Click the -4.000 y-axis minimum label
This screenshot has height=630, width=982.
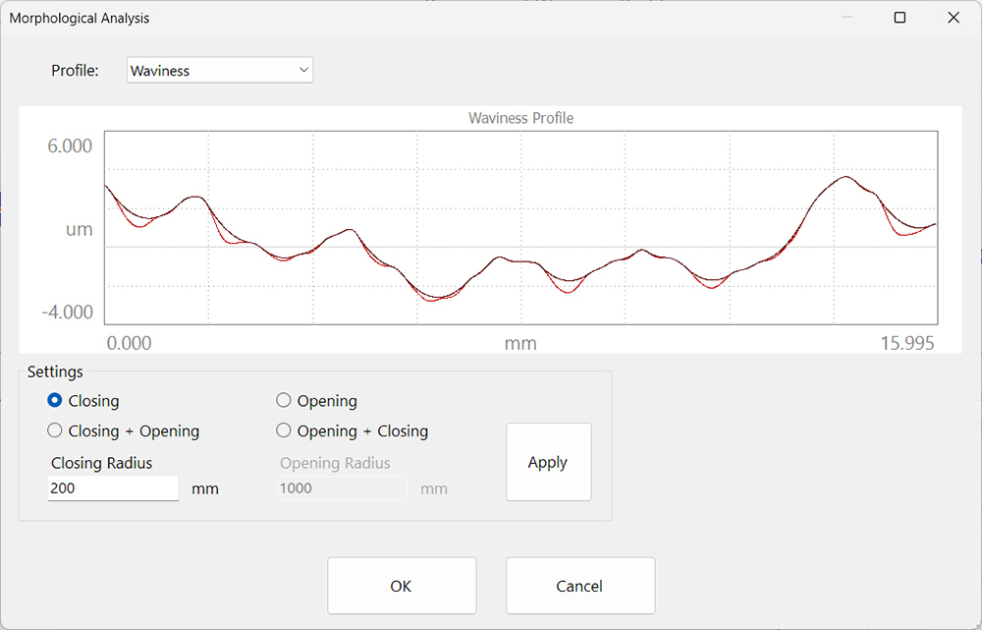[67, 312]
